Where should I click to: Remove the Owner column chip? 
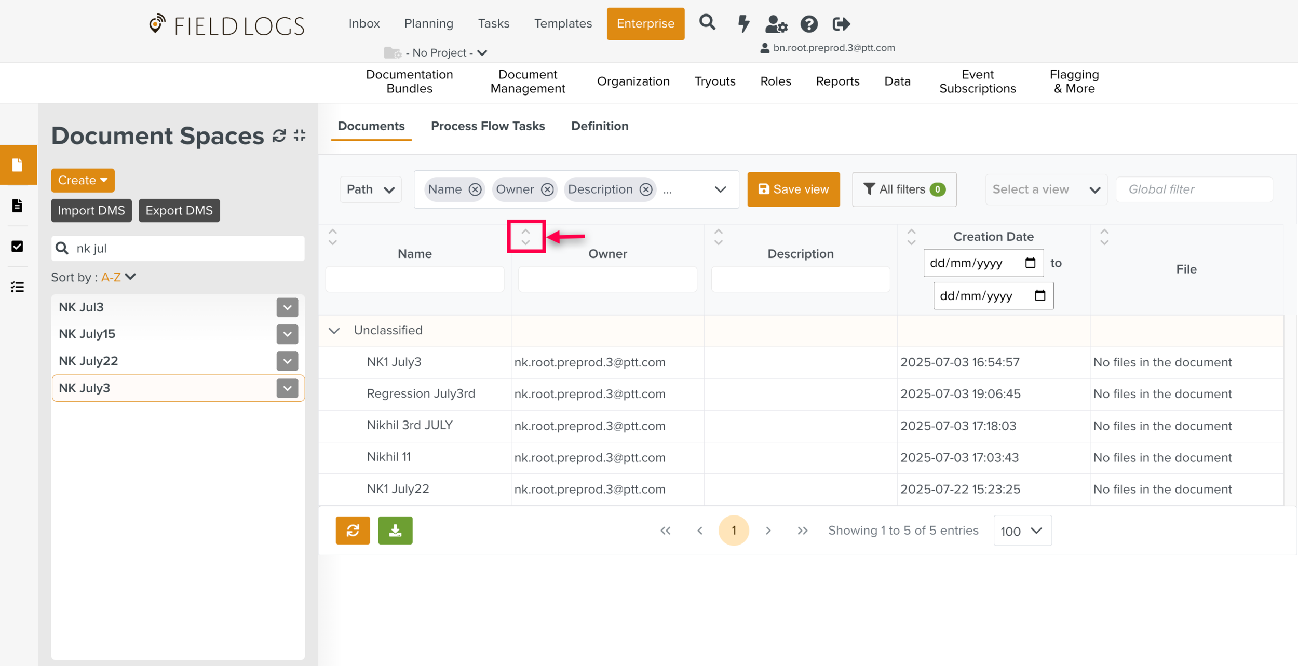point(547,189)
